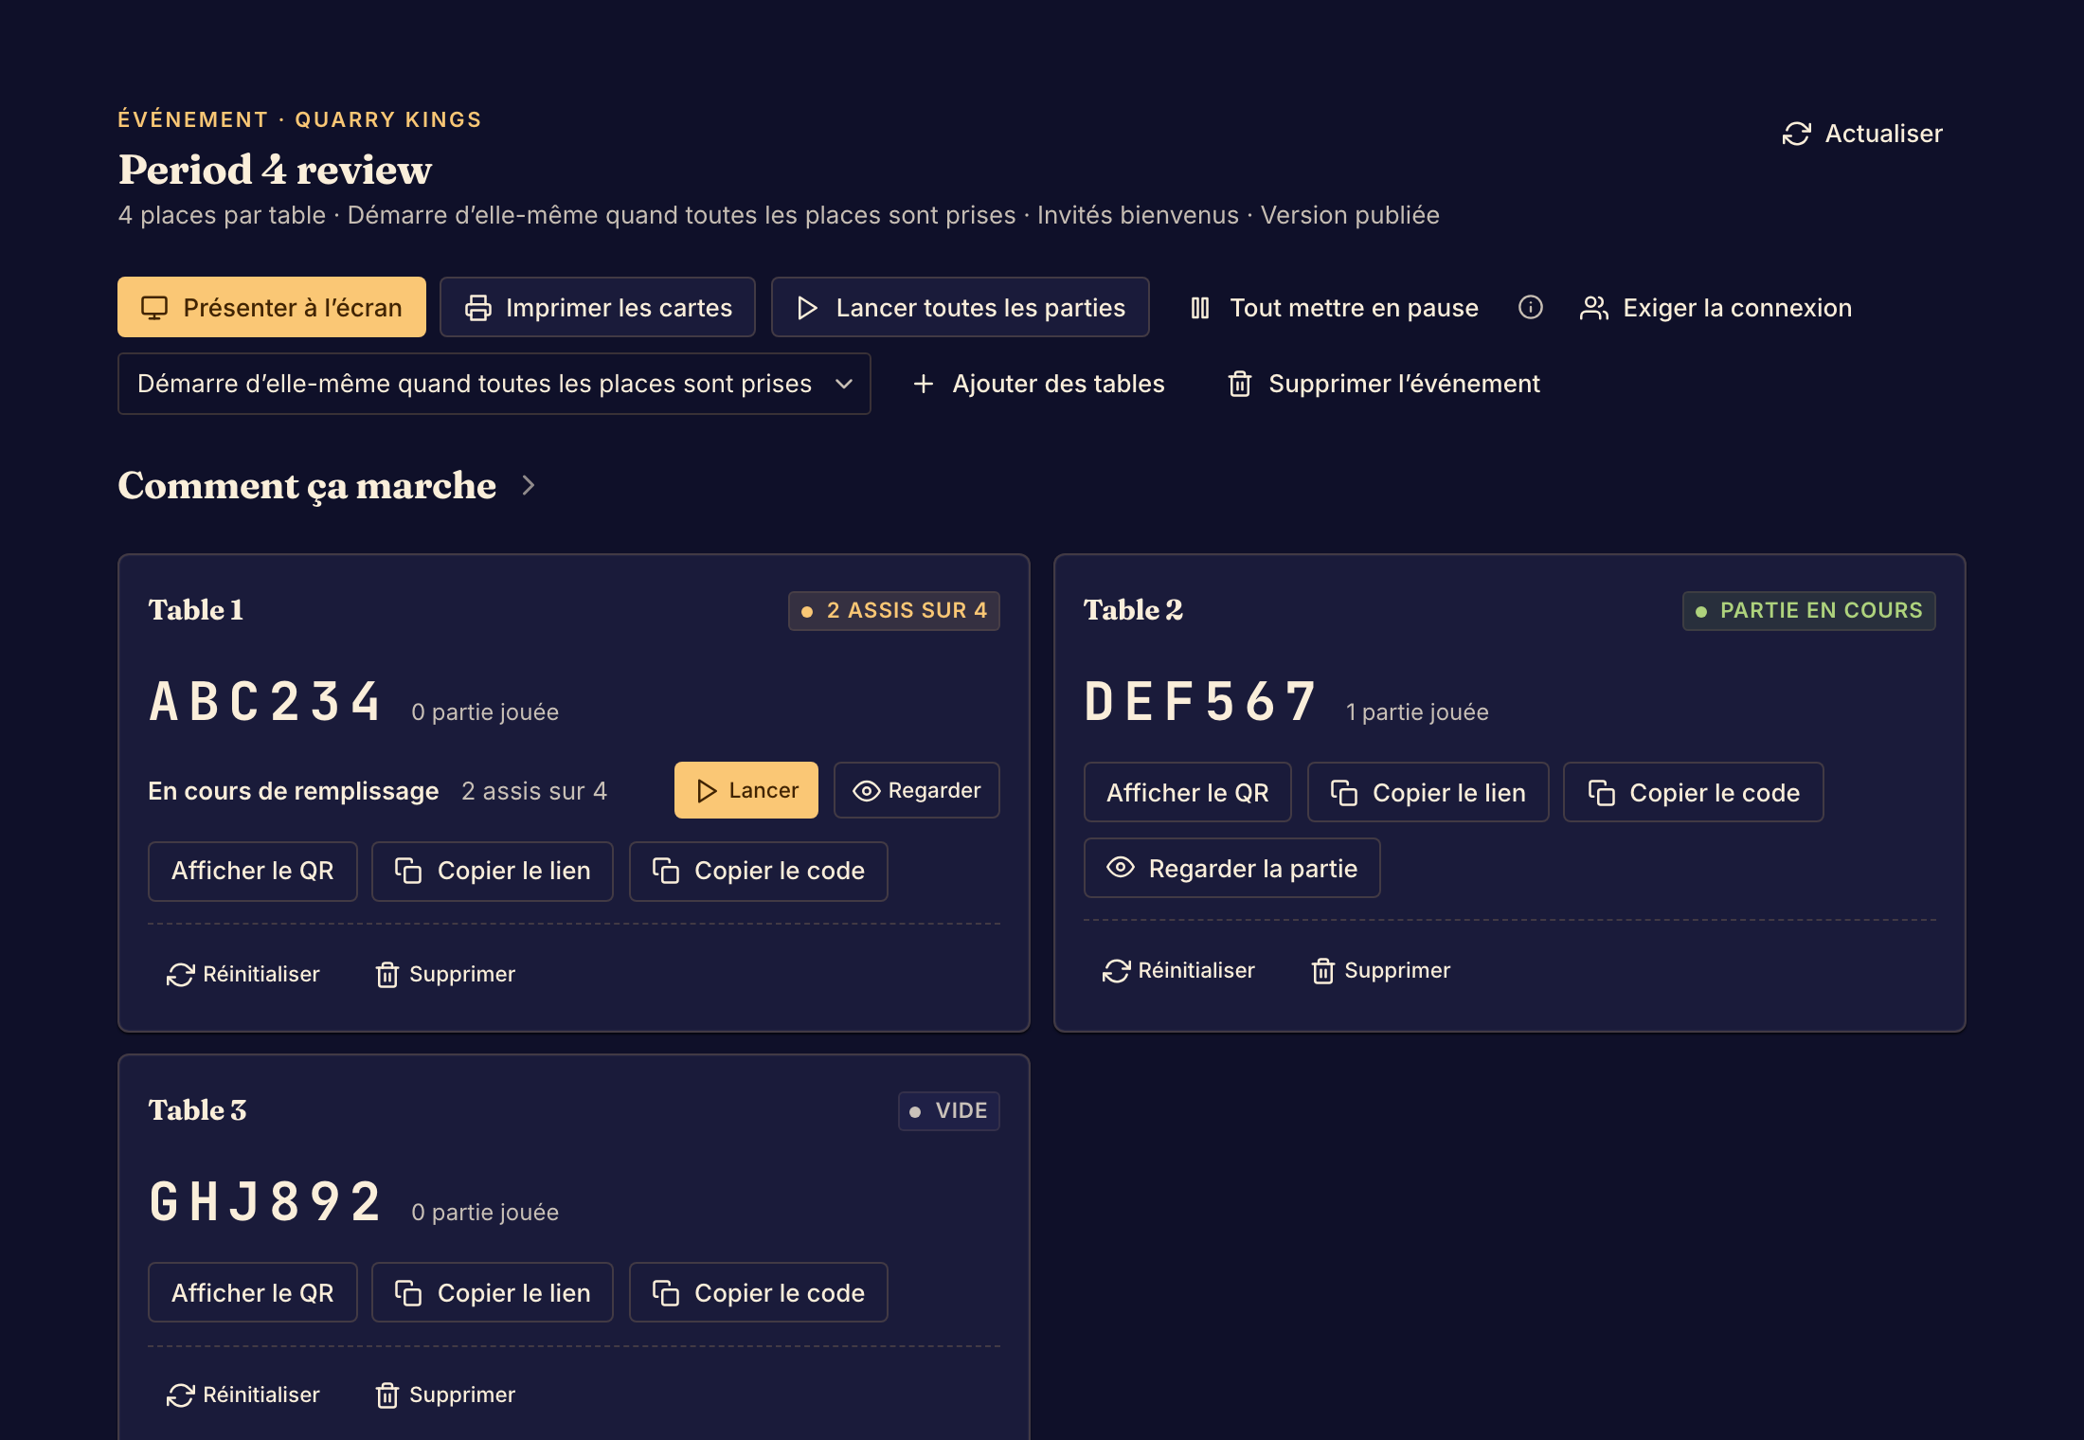Click the PARTIE EN COURS status badge
Screen dimensions: 2084x1440
point(1809,610)
